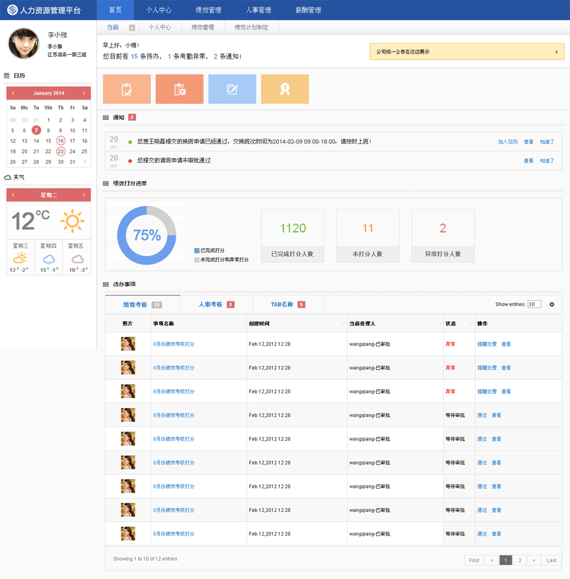Click the Show entries input field
This screenshot has width=570, height=579.
click(534, 304)
